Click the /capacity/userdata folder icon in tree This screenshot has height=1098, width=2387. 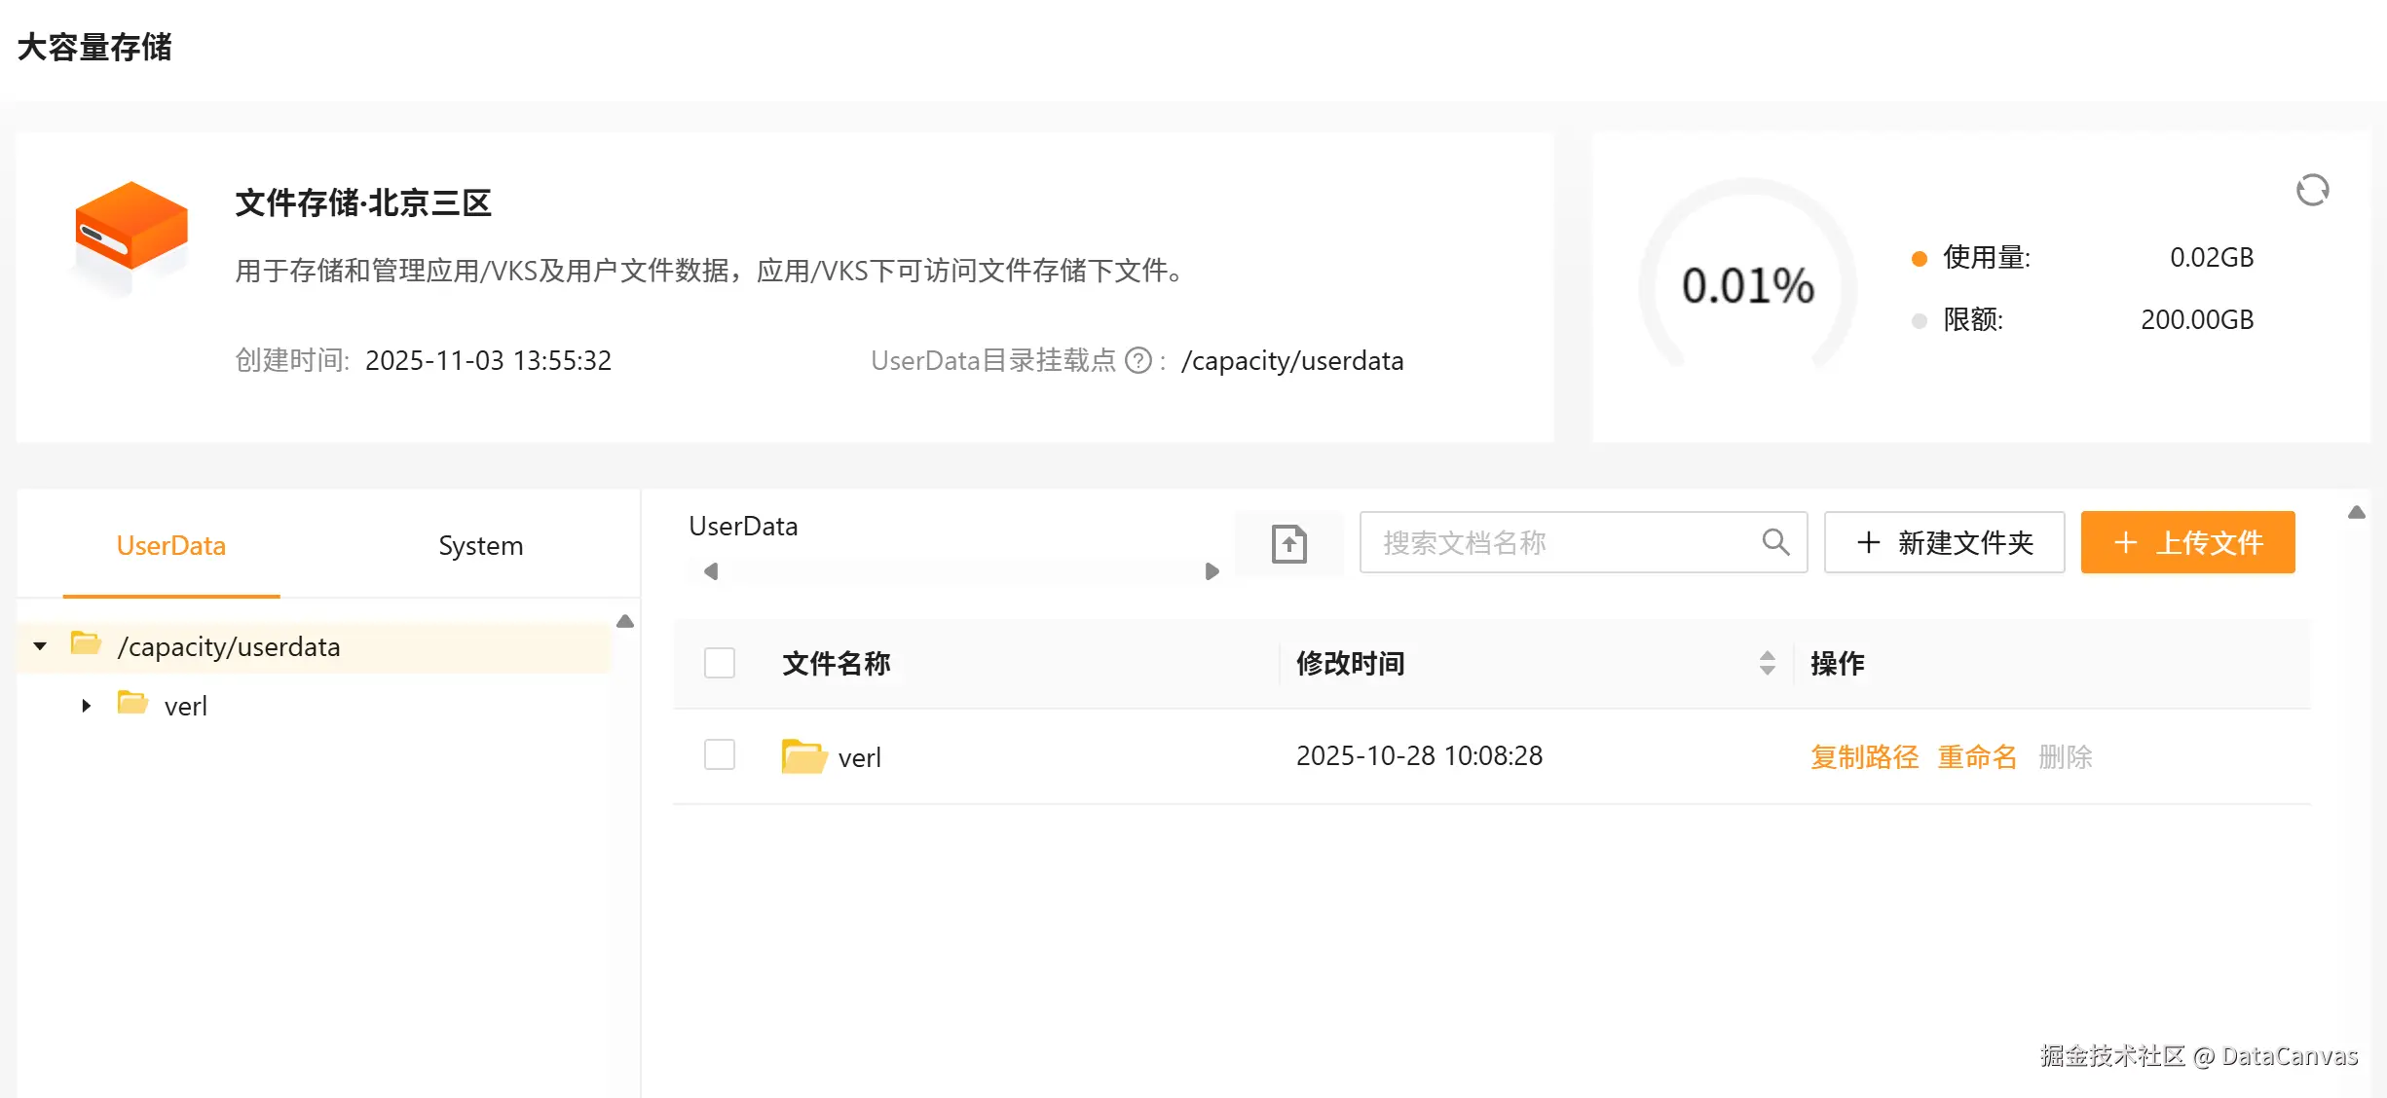pos(86,644)
